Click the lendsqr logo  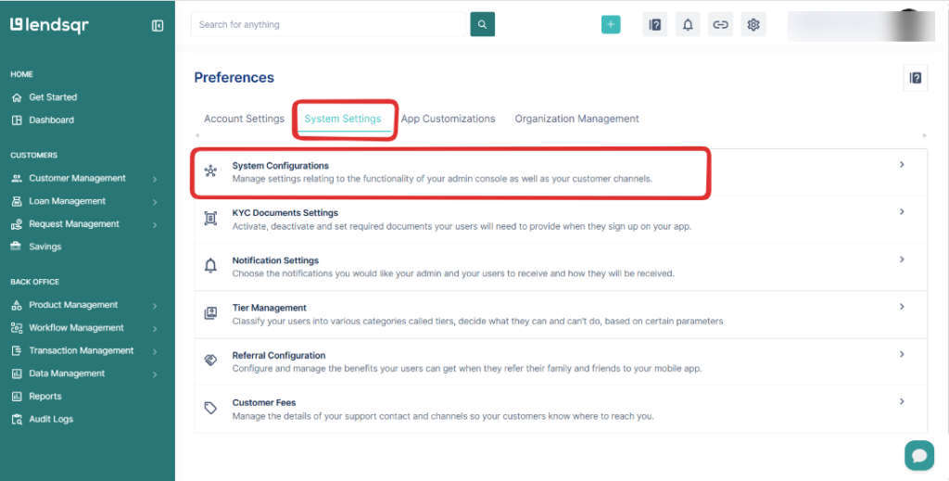click(x=50, y=25)
